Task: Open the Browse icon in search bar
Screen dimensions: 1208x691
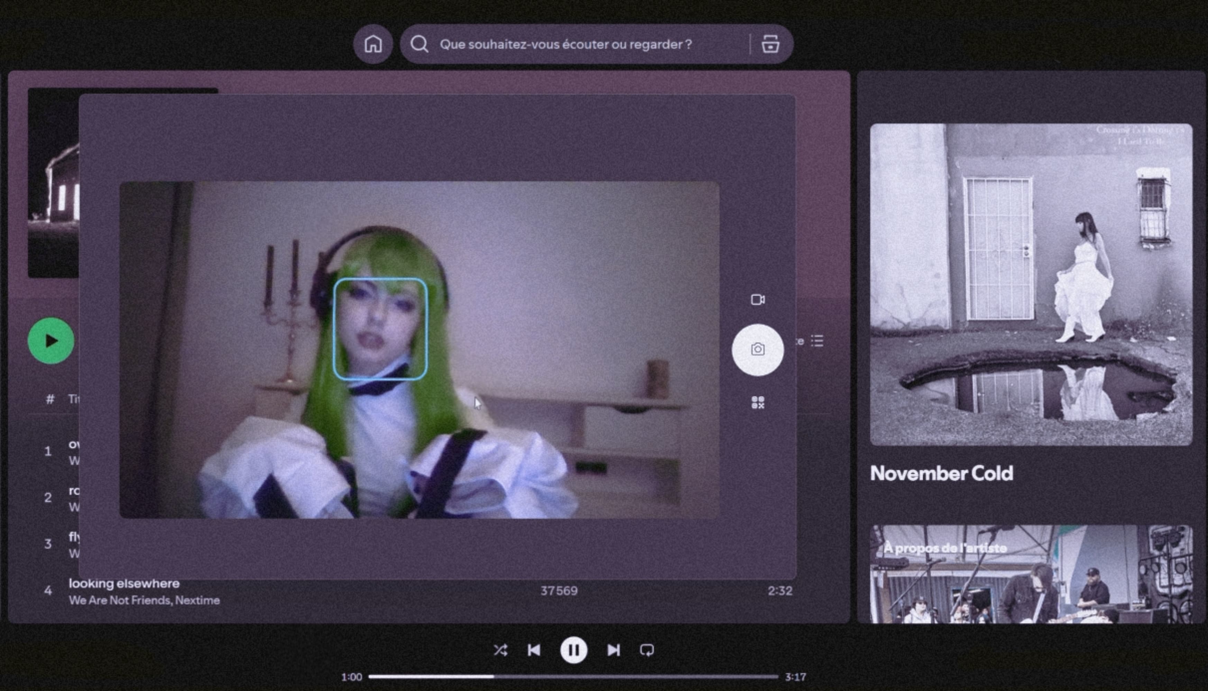Action: 770,44
